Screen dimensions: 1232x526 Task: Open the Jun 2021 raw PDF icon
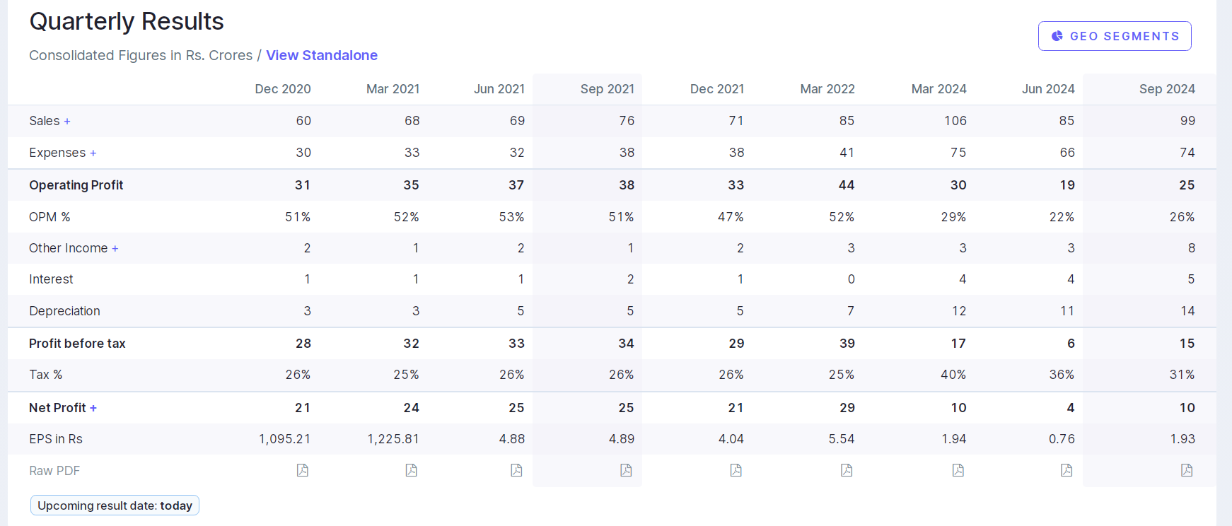pos(516,470)
